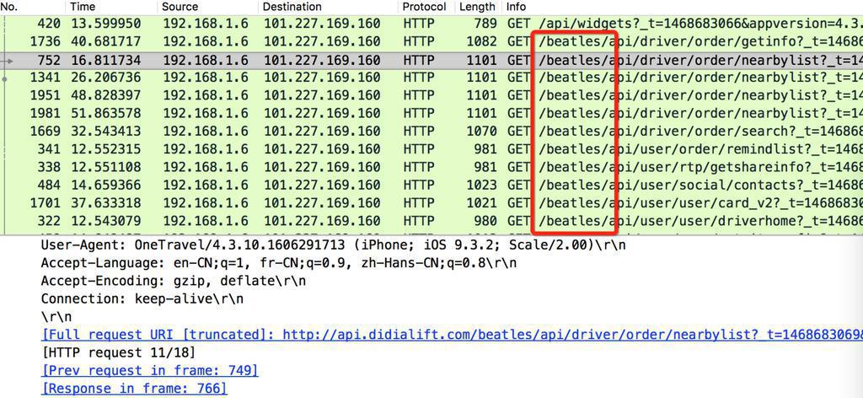This screenshot has height=398, width=863.
Task: Click time value 14.659366
Action: 105,185
